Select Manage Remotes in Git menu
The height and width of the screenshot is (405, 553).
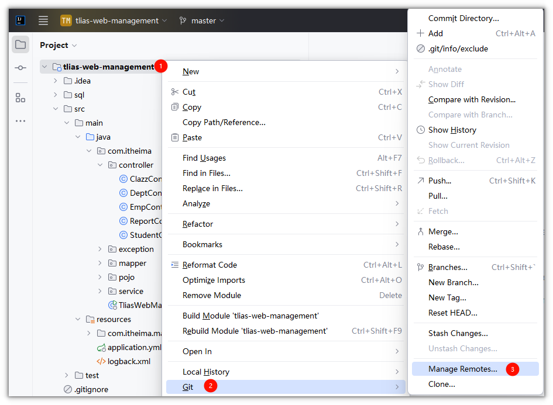point(475,369)
